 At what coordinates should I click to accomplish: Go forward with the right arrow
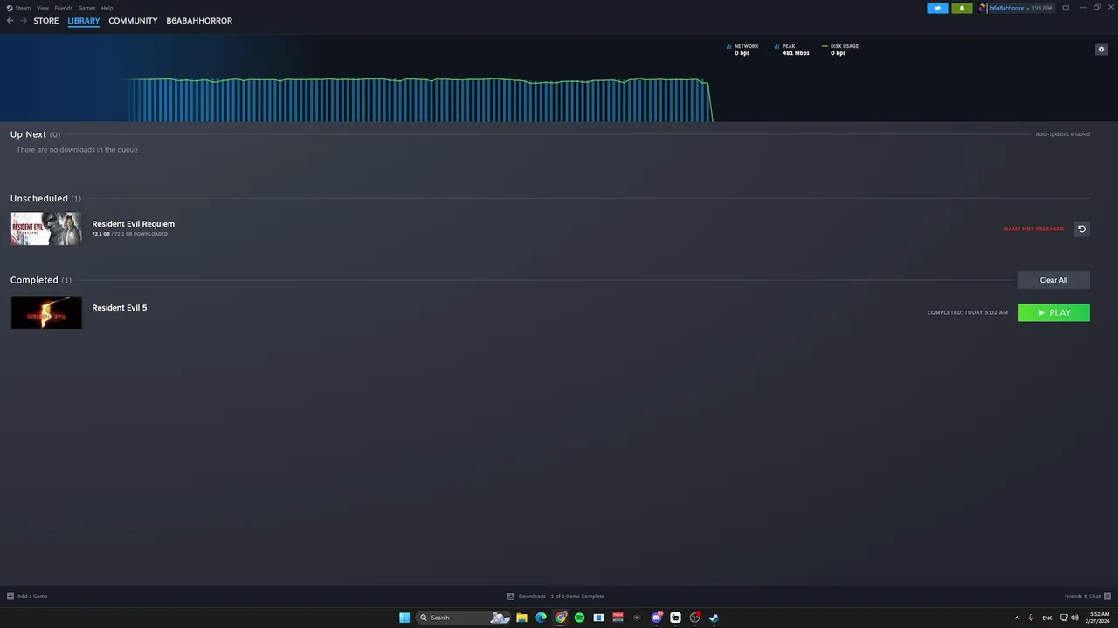(24, 21)
